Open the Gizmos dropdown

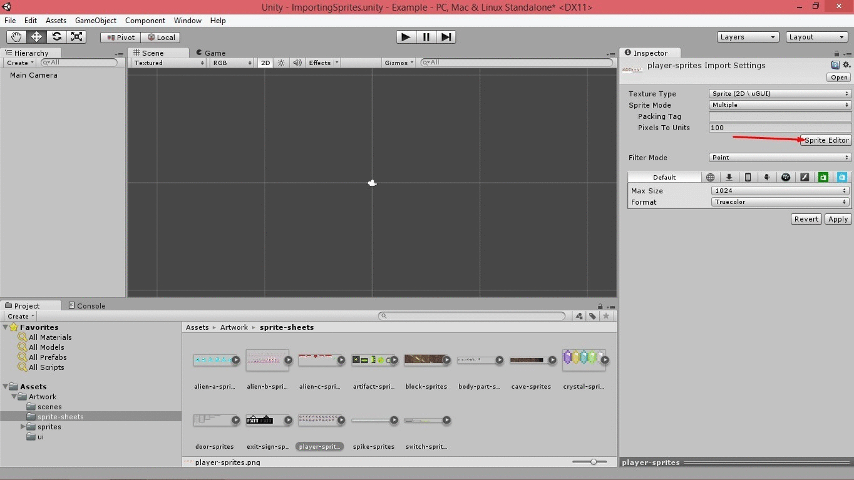[399, 63]
